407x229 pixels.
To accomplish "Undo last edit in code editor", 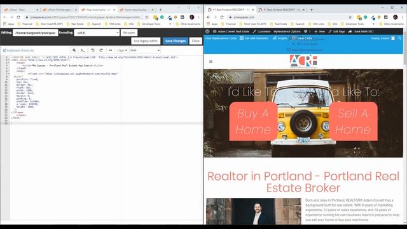I will [x=93, y=50].
